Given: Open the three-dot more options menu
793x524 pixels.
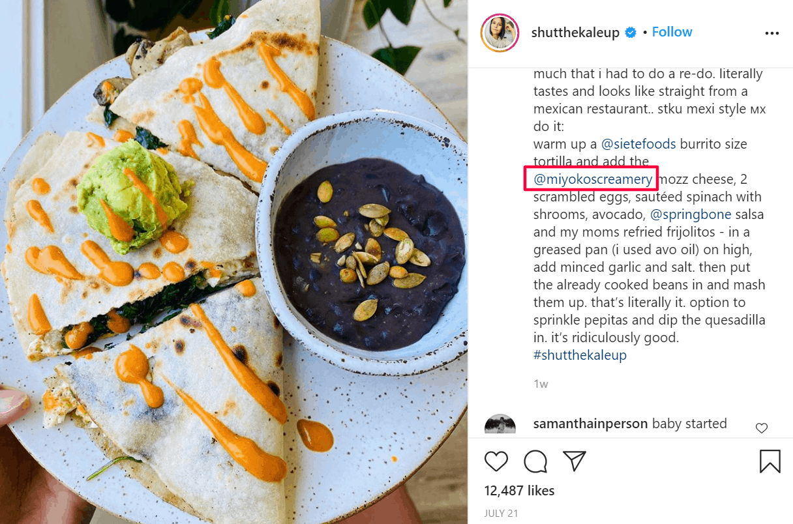Looking at the screenshot, I should (772, 33).
